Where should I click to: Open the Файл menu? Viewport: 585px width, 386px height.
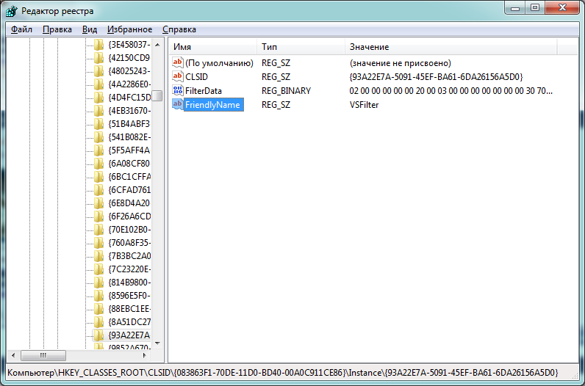tap(21, 29)
